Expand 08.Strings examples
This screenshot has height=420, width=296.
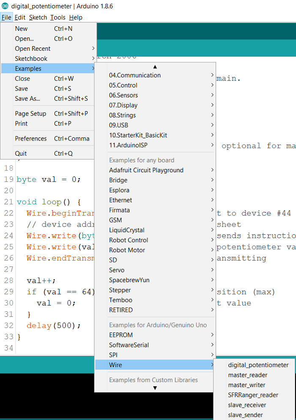pos(155,115)
